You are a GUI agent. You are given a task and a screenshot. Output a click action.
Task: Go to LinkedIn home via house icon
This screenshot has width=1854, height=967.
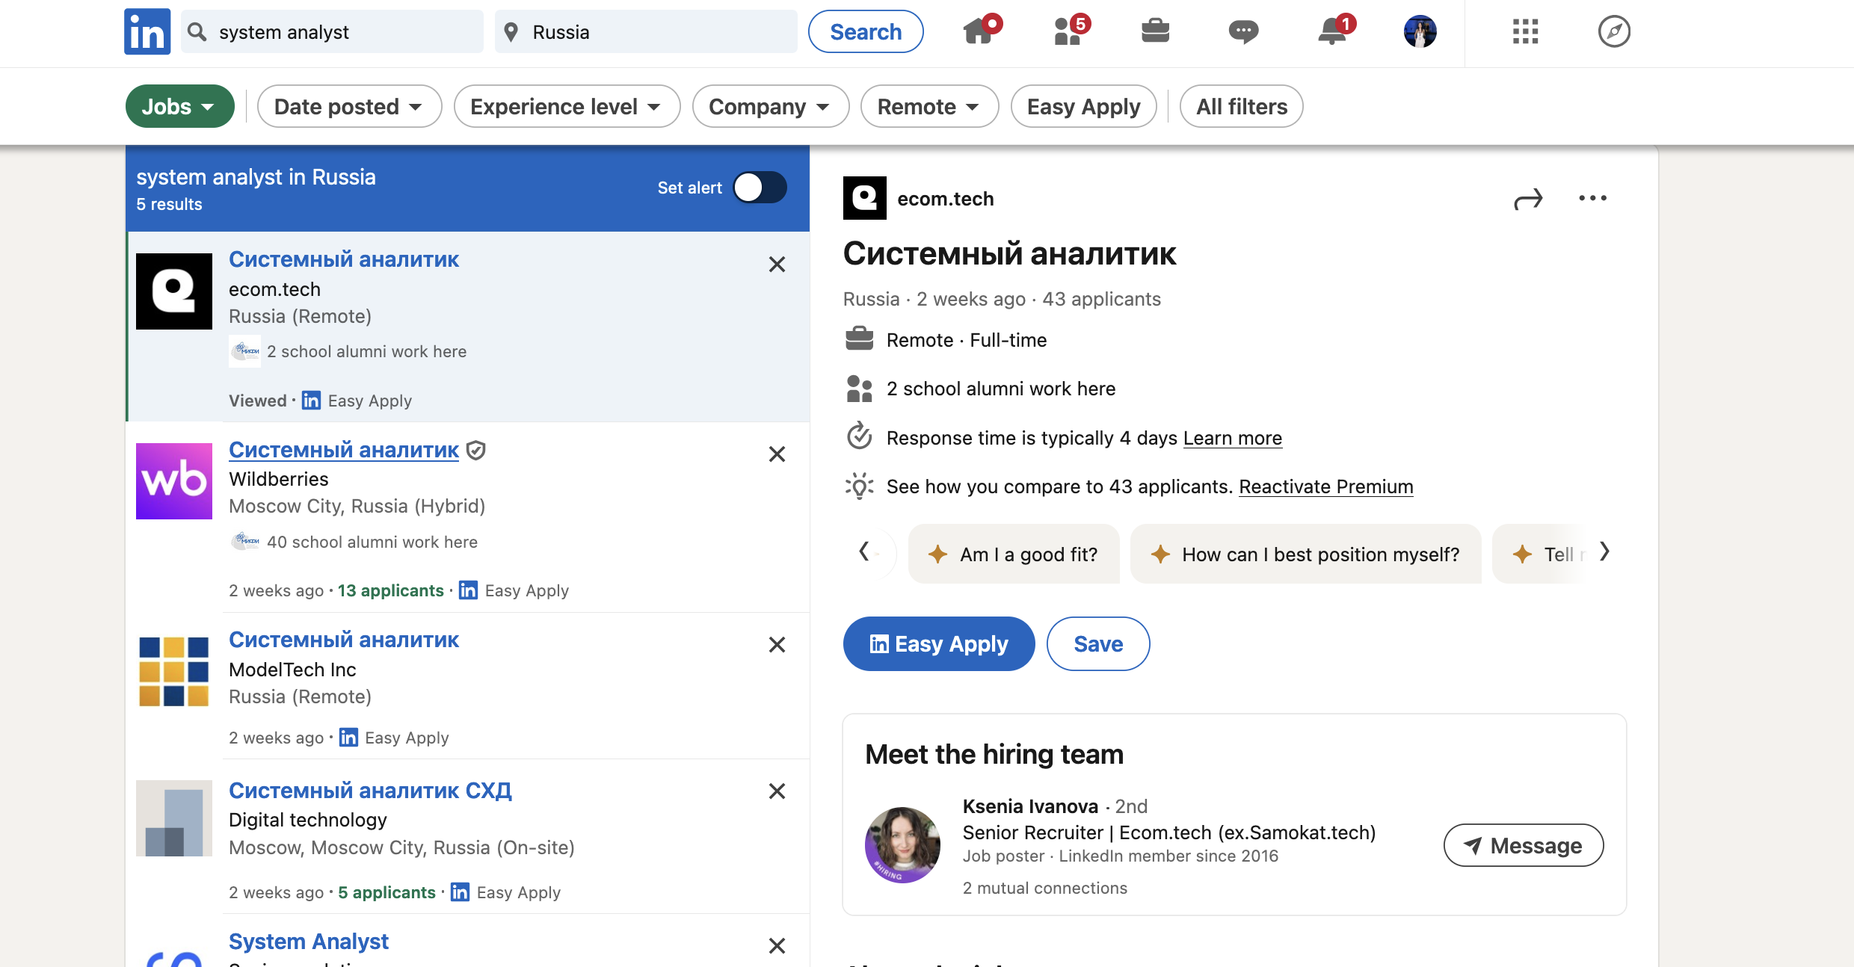click(980, 31)
